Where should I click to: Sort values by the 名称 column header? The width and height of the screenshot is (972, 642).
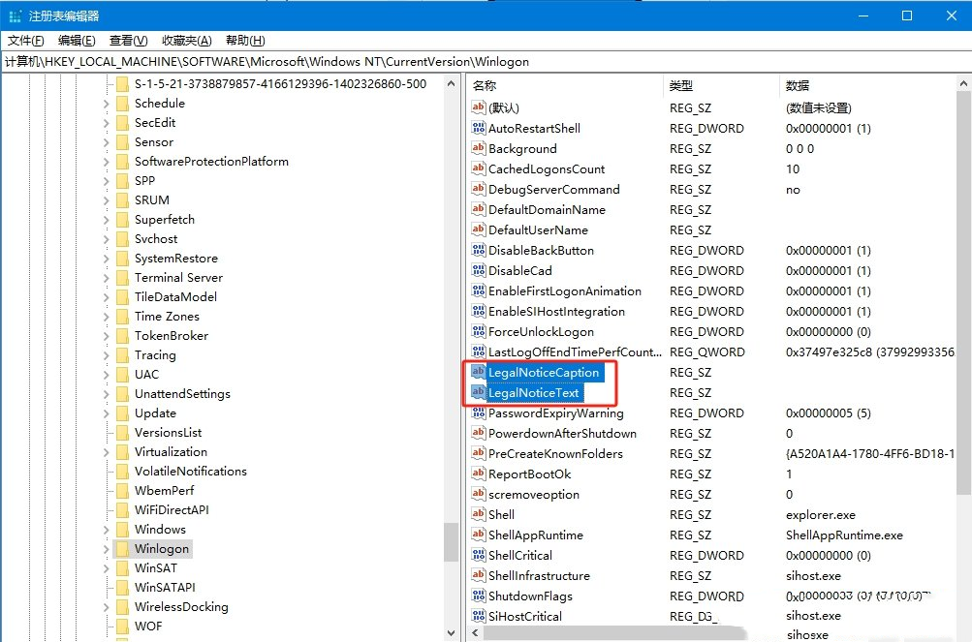pos(485,86)
